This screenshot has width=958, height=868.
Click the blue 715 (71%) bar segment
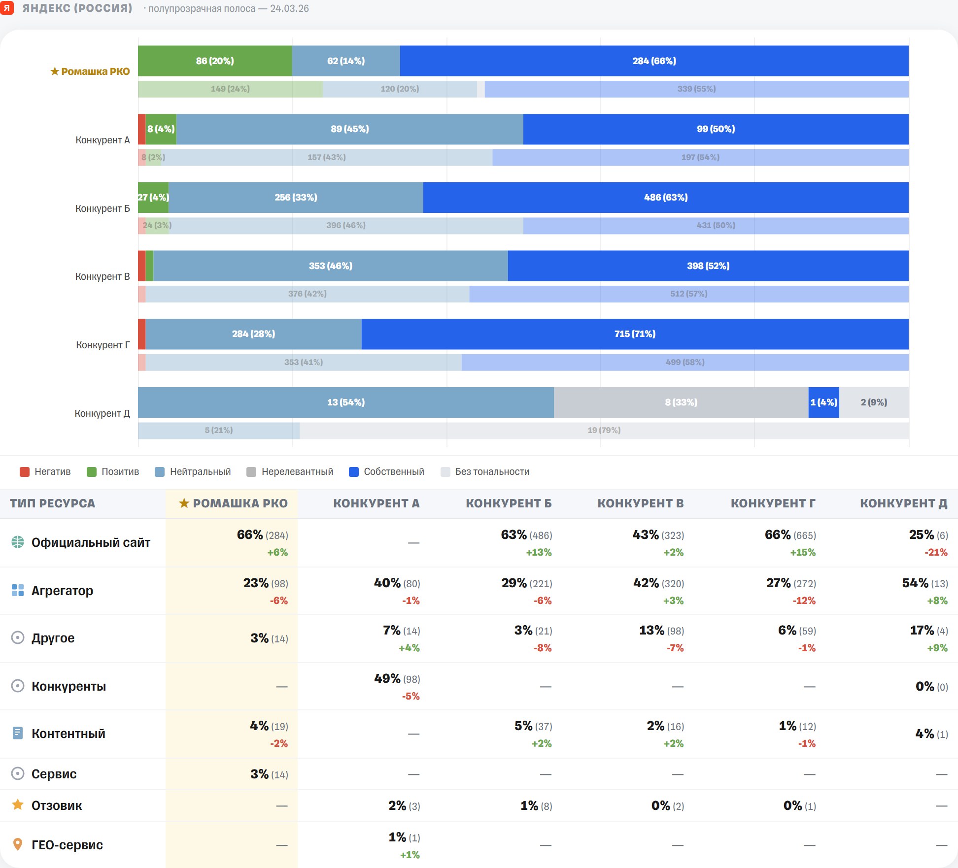tap(635, 334)
